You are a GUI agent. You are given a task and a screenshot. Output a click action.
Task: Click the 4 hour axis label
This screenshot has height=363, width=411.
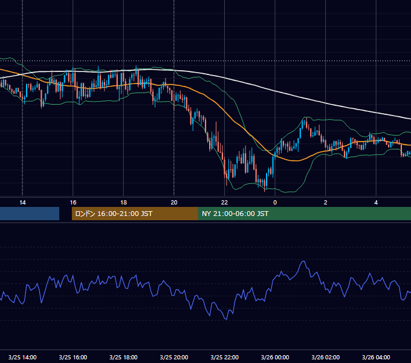point(376,203)
